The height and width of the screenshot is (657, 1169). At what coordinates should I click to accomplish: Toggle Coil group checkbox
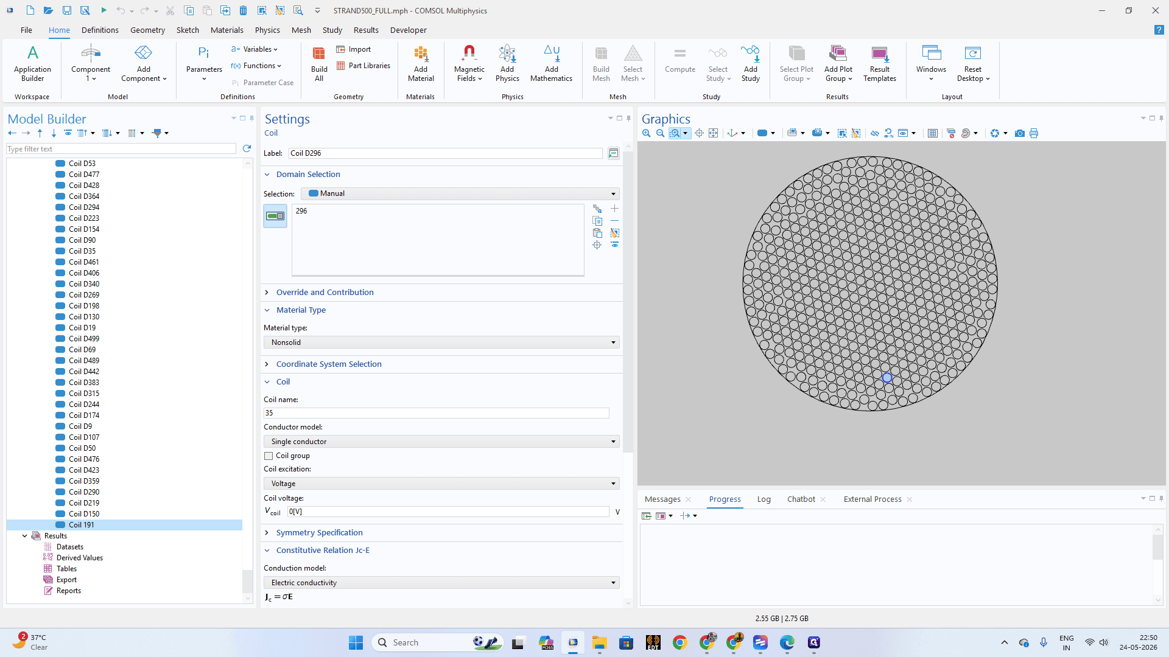click(x=269, y=456)
